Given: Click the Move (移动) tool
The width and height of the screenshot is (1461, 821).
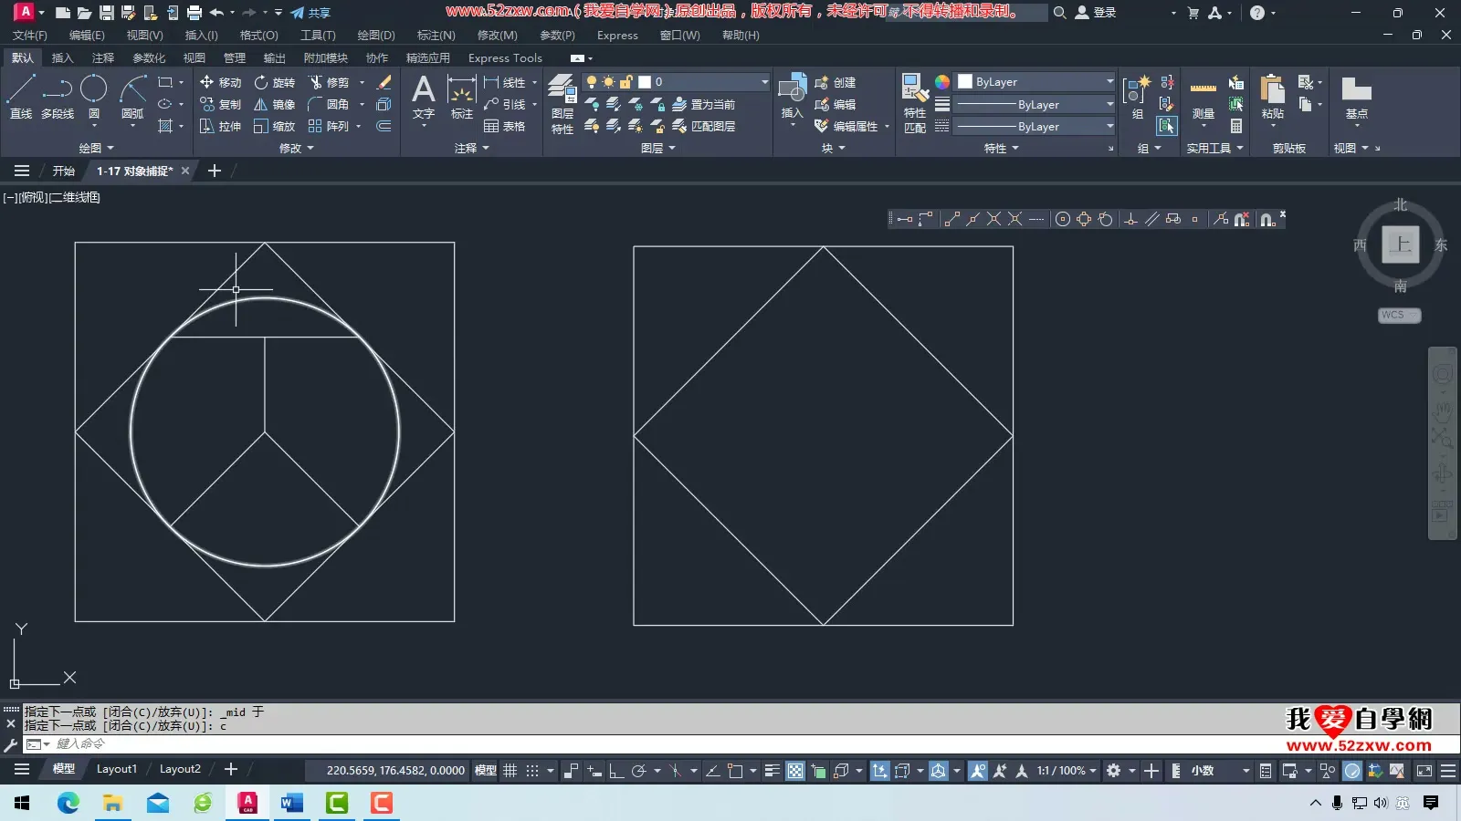Looking at the screenshot, I should 220,82.
